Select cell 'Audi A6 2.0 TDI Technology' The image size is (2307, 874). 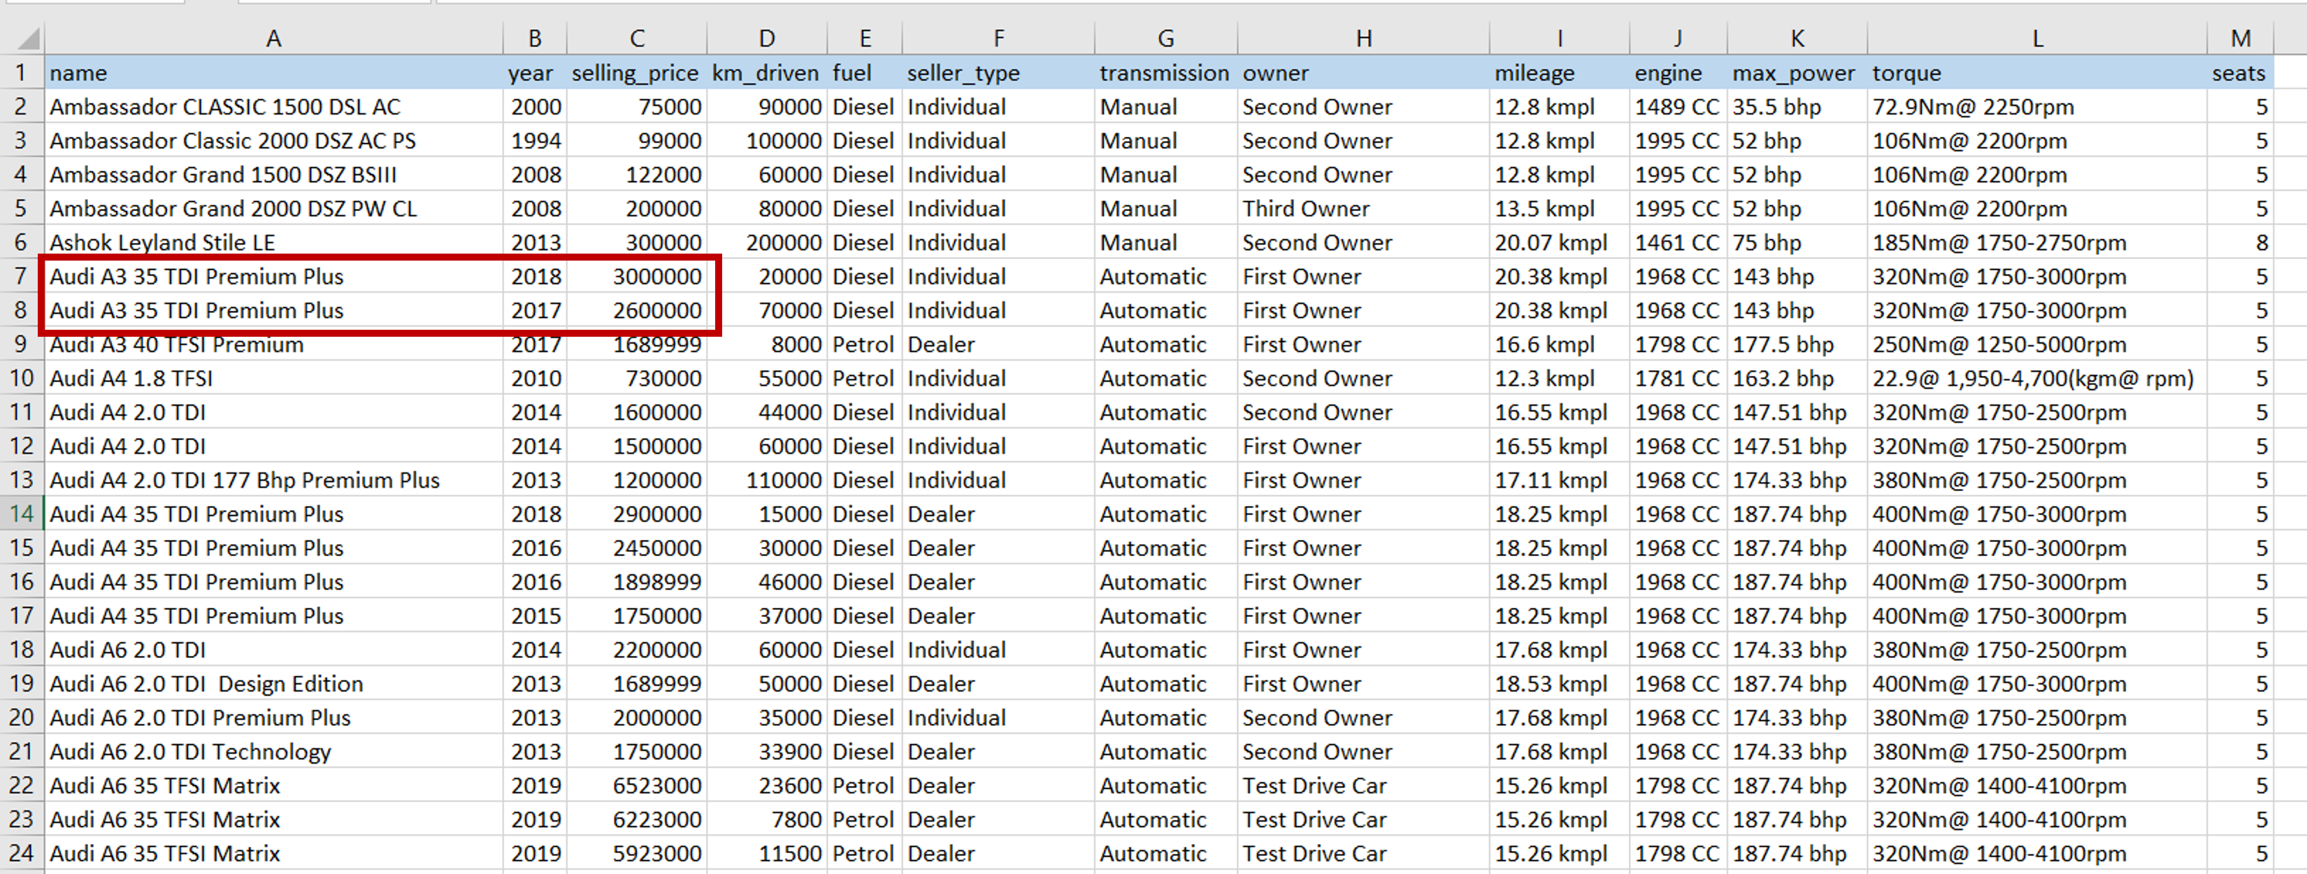[274, 752]
